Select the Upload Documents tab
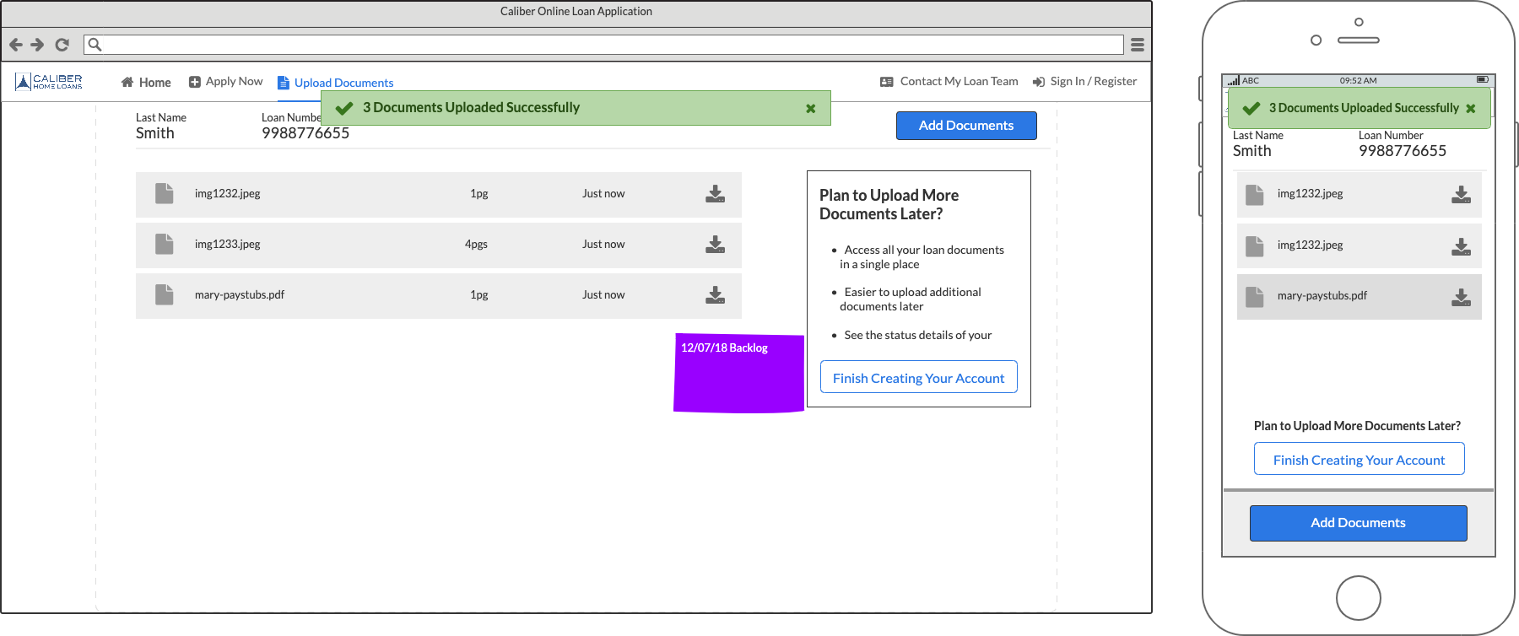This screenshot has width=1519, height=636. pos(336,83)
